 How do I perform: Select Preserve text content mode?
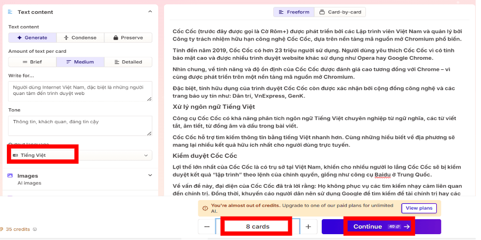128,38
